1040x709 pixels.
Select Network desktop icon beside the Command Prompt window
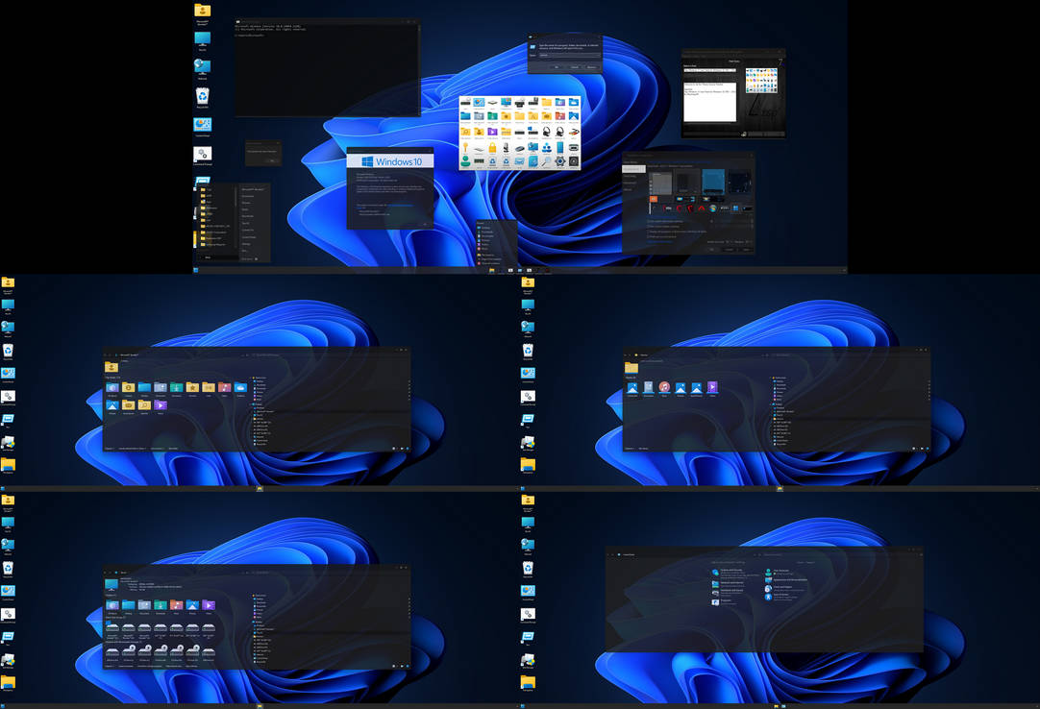click(202, 67)
